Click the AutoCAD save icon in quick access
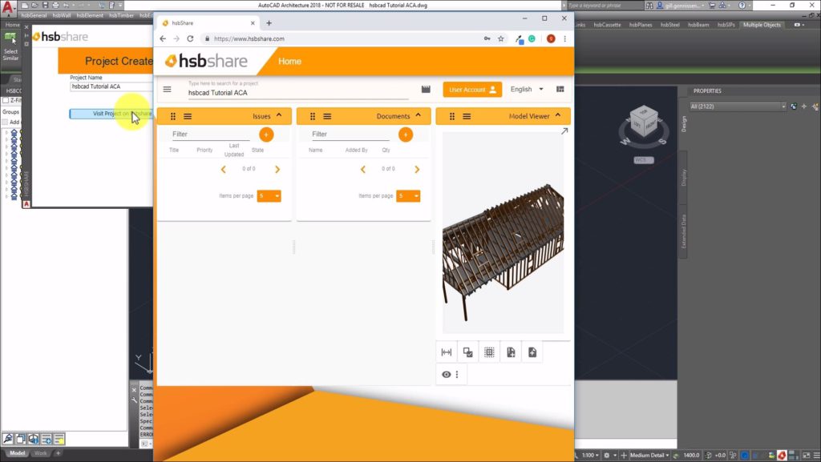821x462 pixels. pos(45,6)
